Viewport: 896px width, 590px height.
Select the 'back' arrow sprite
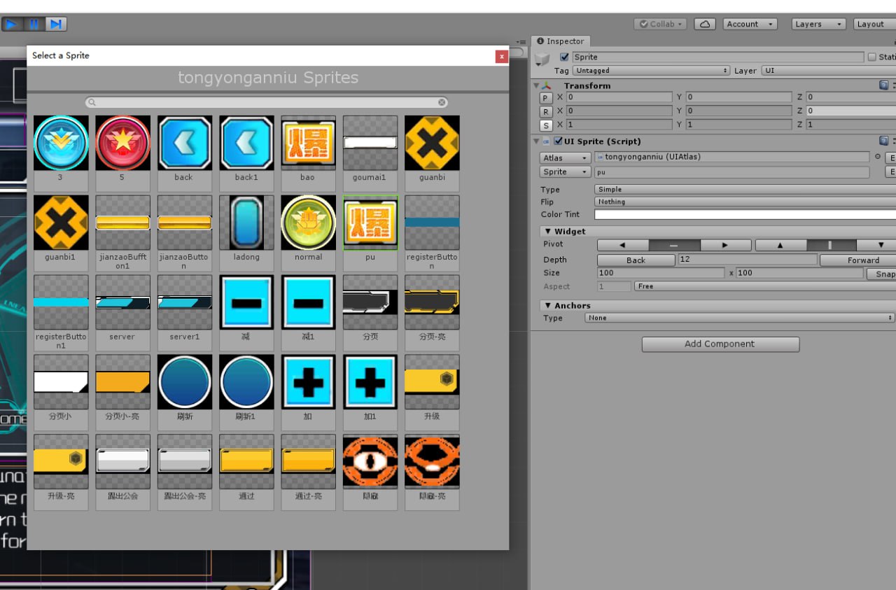point(184,143)
